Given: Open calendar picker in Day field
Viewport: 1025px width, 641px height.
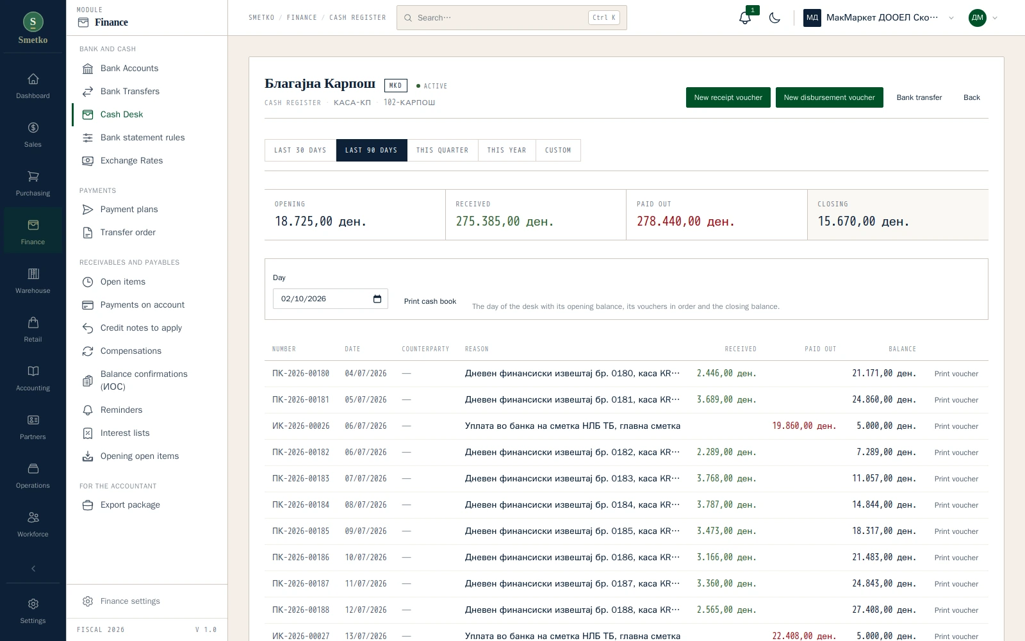Looking at the screenshot, I should pos(377,299).
